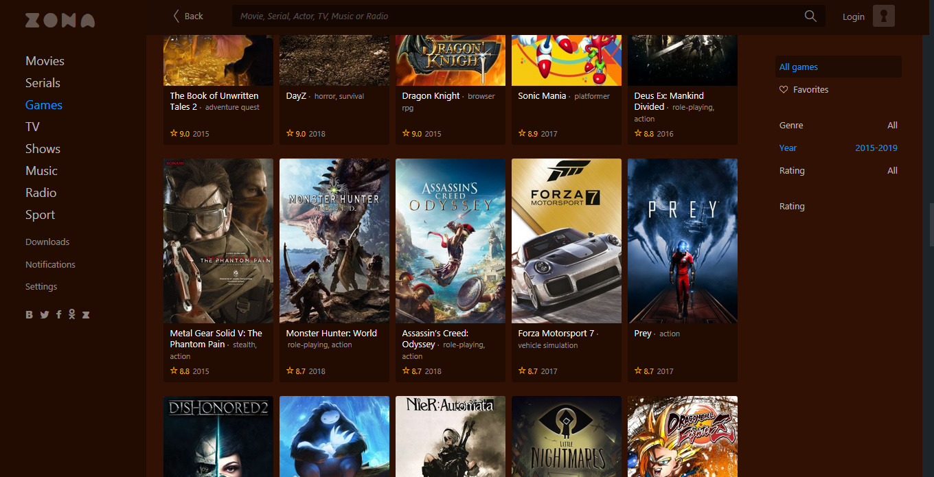Open the Movies section
This screenshot has width=934, height=477.
45,61
